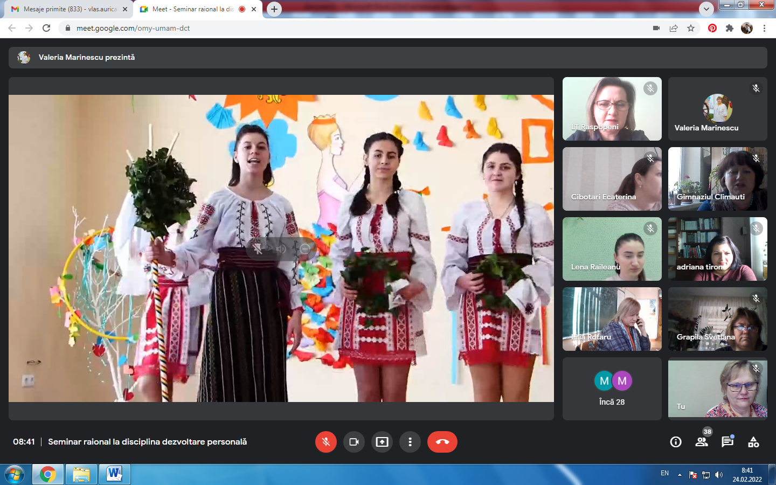Open the chat with everyone panel
The height and width of the screenshot is (485, 776).
point(727,442)
